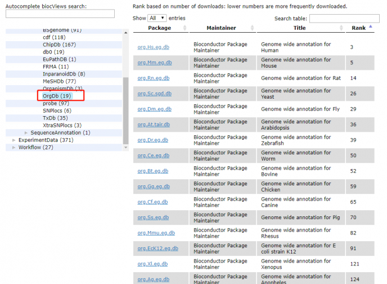Select TxDb (35) category

point(55,118)
